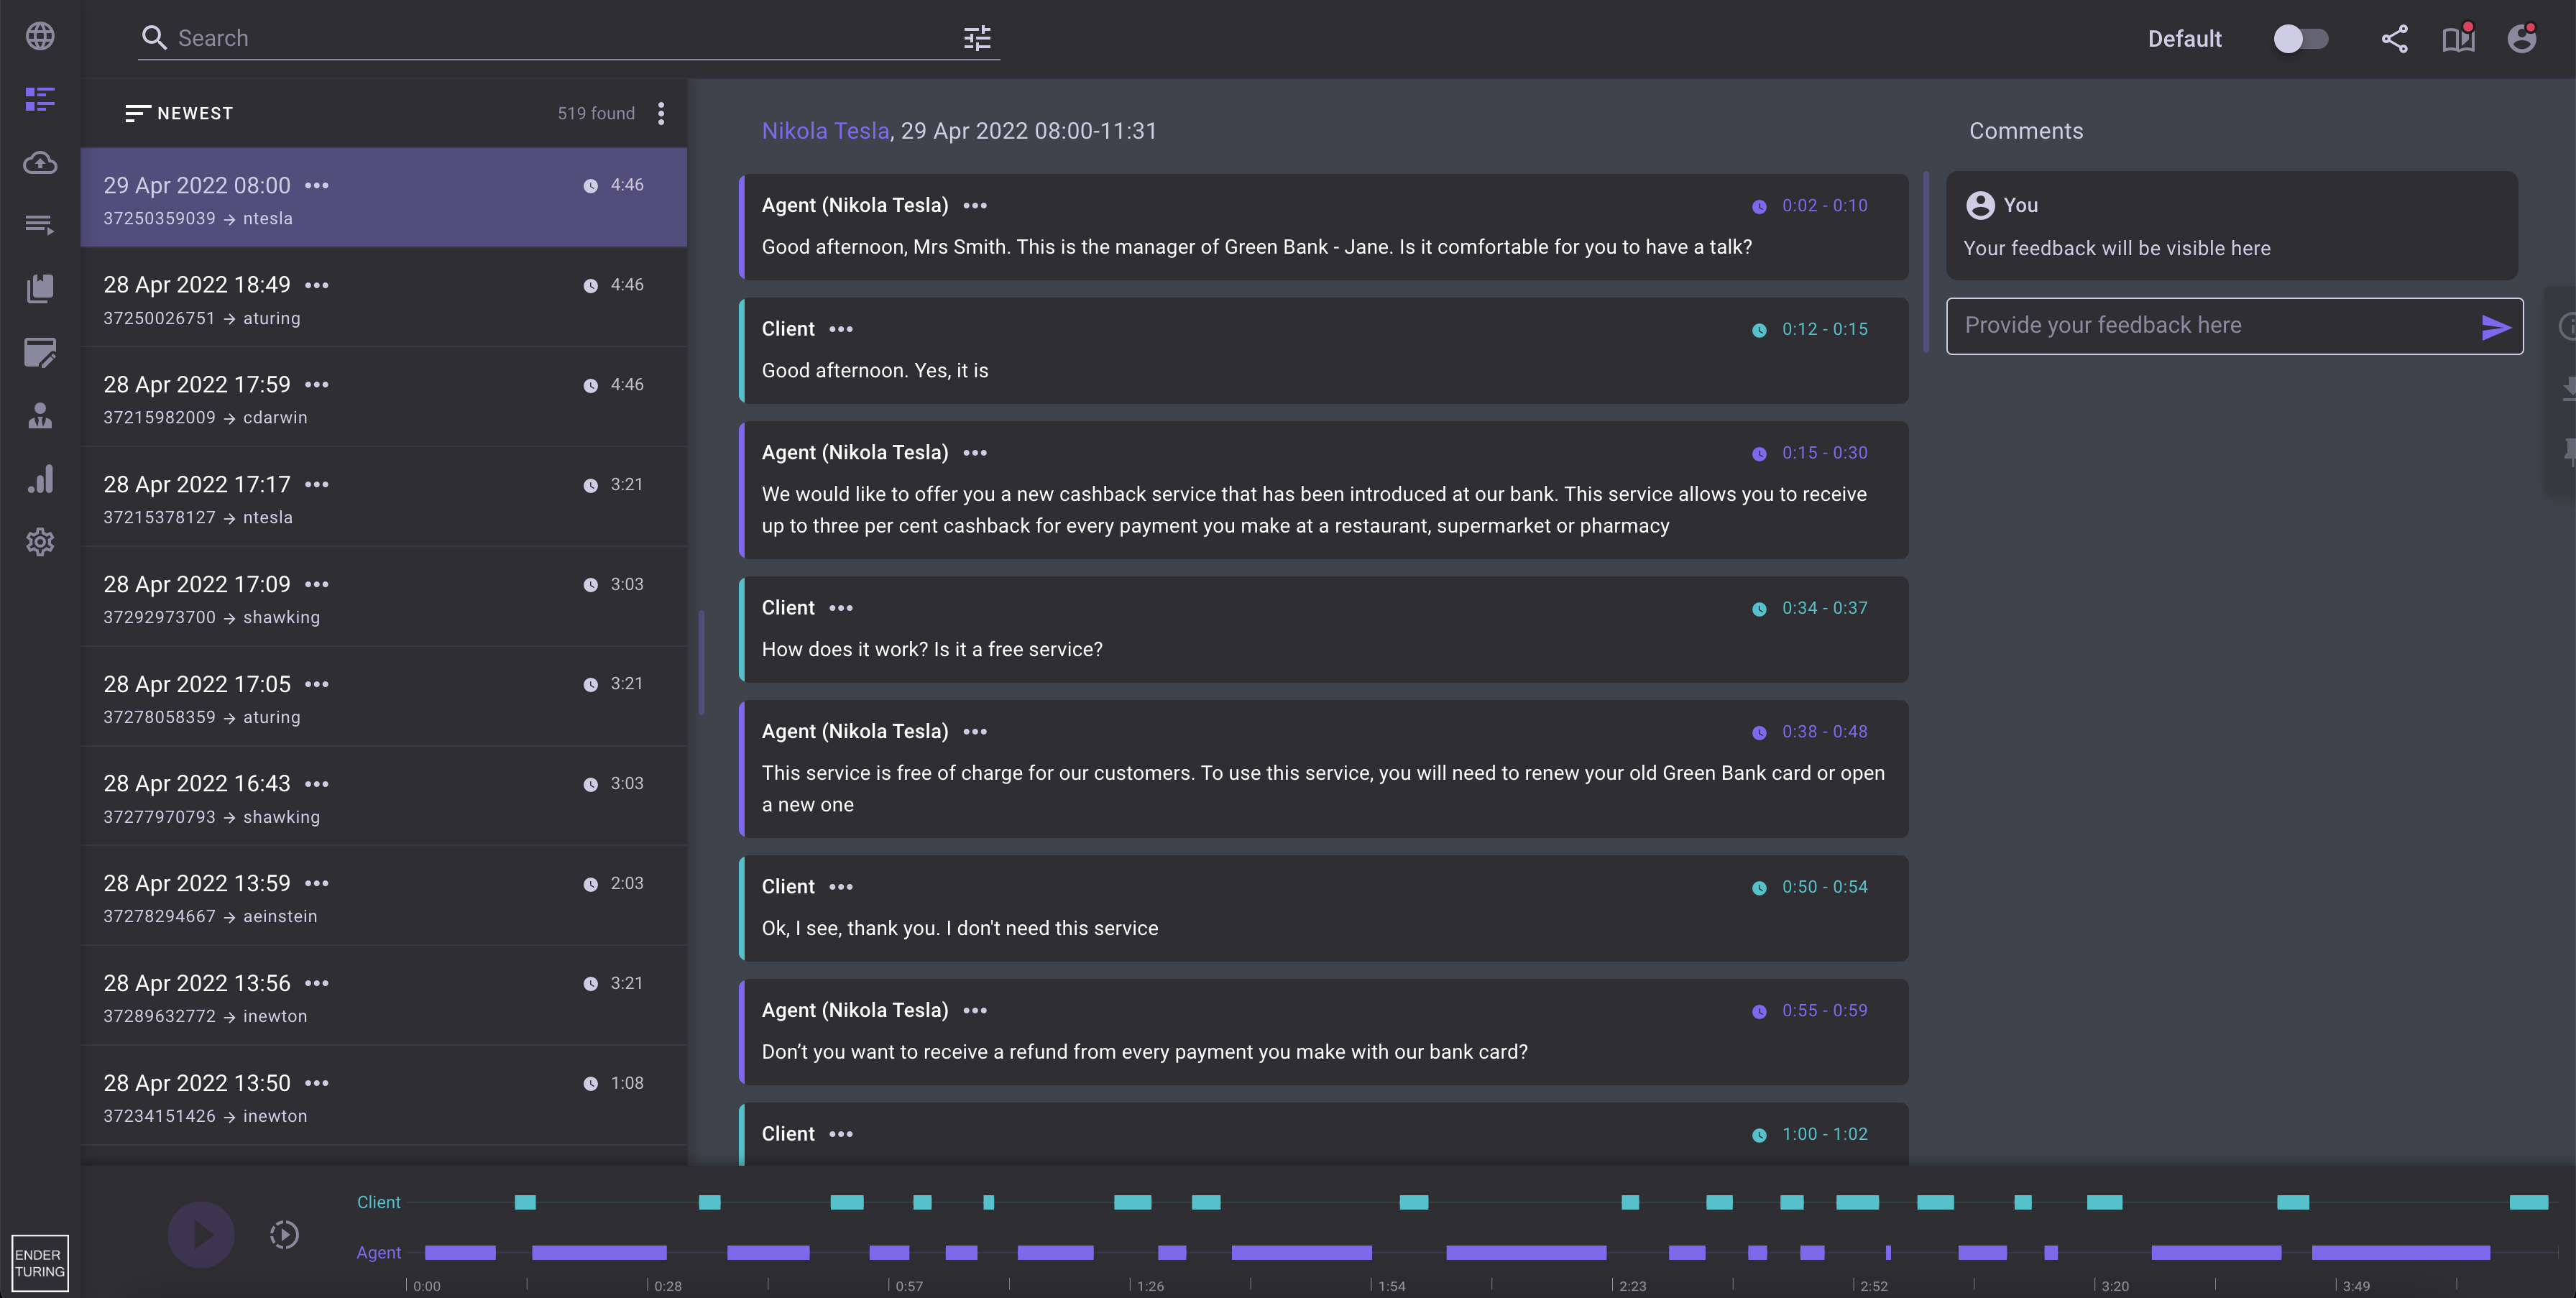Open options for 29 Apr 2022 08:00 call
Screen dimensions: 2576x1298
tap(317, 185)
